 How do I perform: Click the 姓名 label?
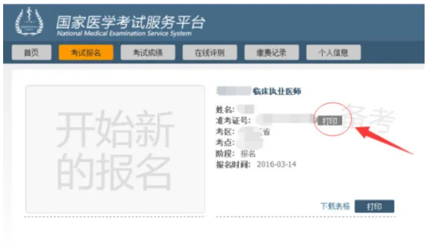click(x=225, y=110)
